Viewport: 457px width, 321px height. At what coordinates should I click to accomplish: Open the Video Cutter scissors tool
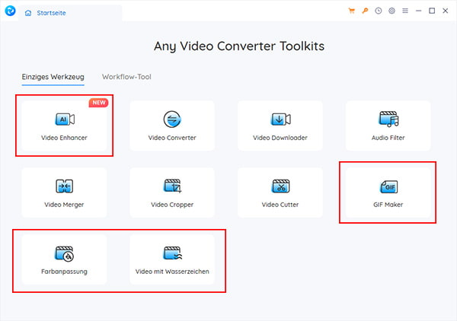tap(280, 192)
